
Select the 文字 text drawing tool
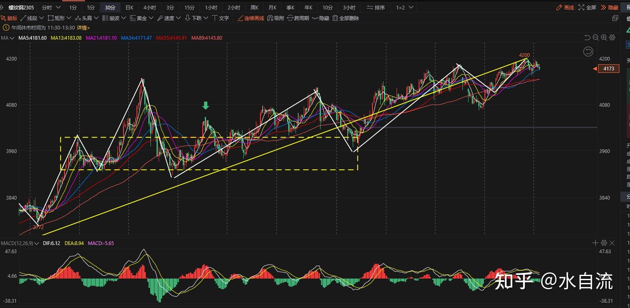[220, 18]
